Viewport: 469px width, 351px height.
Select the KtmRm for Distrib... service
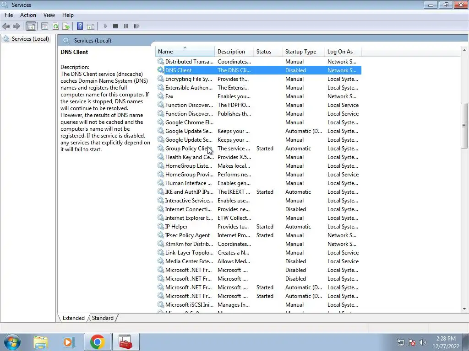pos(259,244)
